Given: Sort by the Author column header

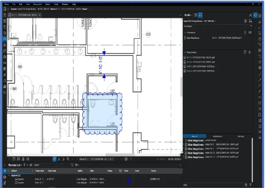Looking at the screenshot, I should [80, 171].
